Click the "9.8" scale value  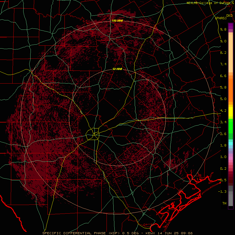223,30
